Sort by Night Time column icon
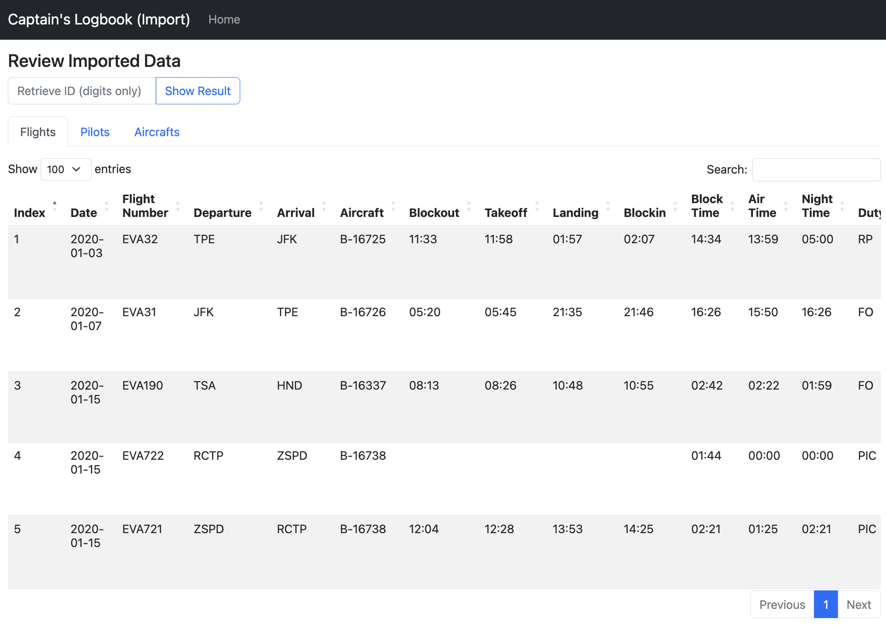Screen dimensions: 886x625 pos(842,206)
